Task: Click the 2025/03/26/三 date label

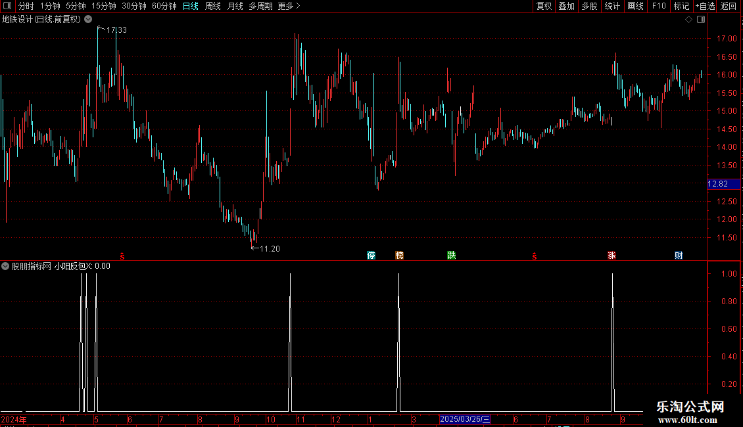Action: [x=465, y=419]
